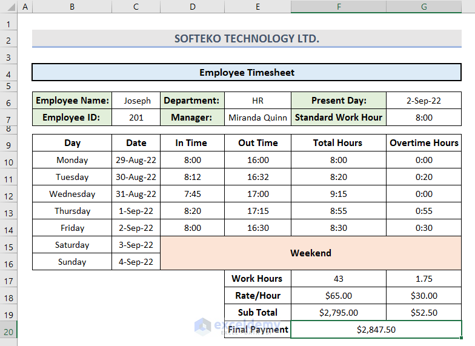The height and width of the screenshot is (346, 475).
Task: Select the Standard Work Hour label cell
Action: [339, 118]
